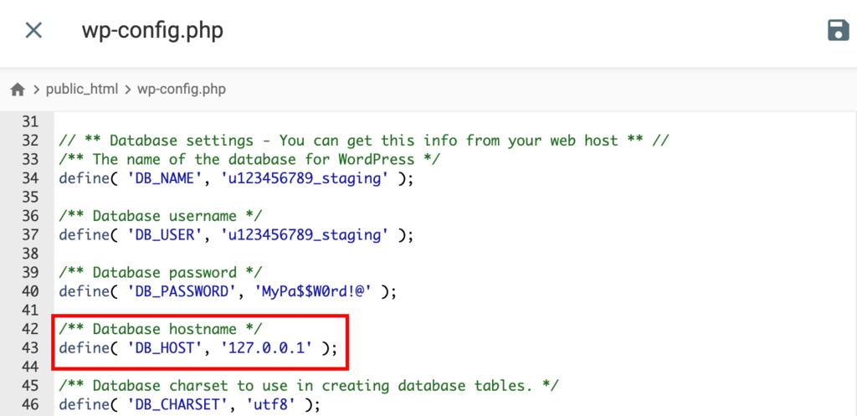The image size is (857, 416).
Task: Click the Database charset comment line
Action: 308,385
